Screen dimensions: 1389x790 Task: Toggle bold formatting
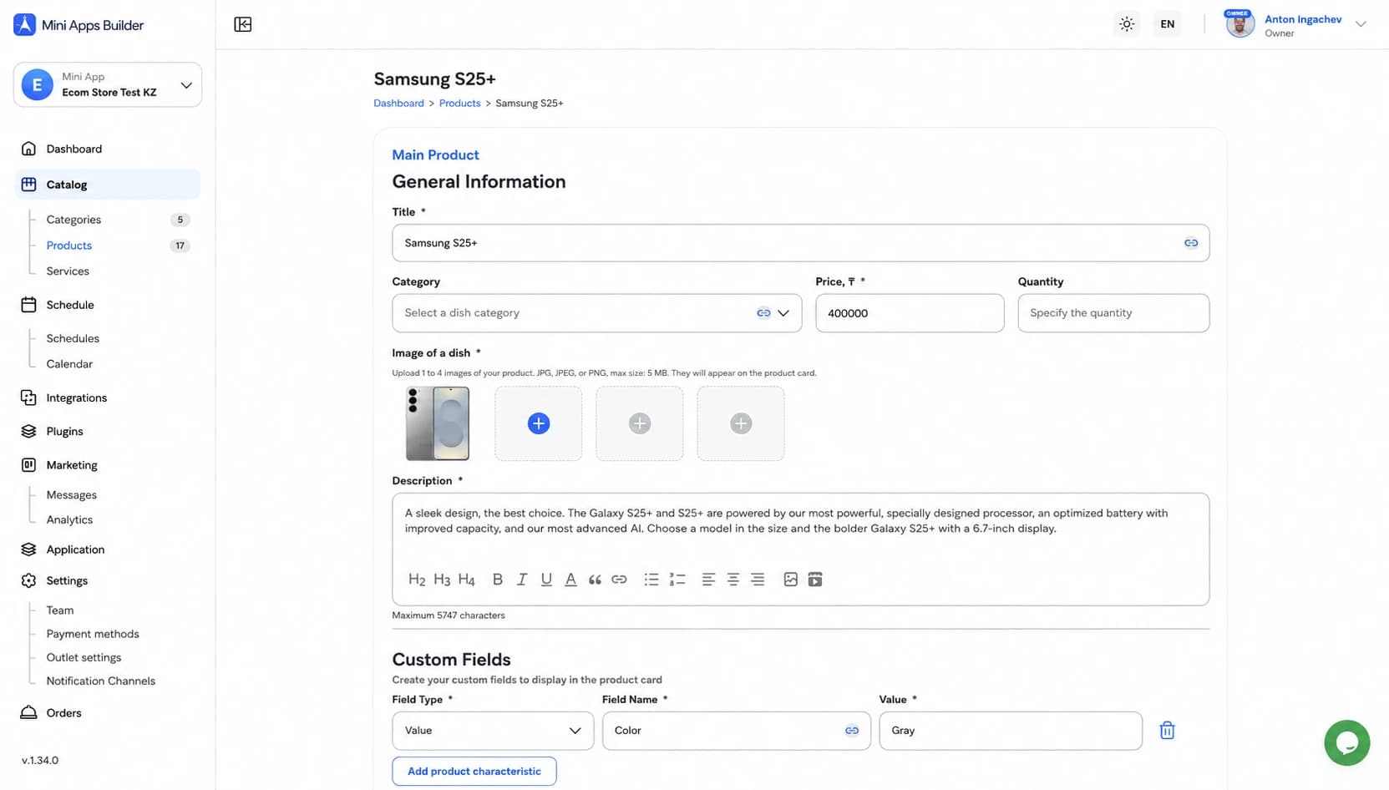pyautogui.click(x=498, y=580)
